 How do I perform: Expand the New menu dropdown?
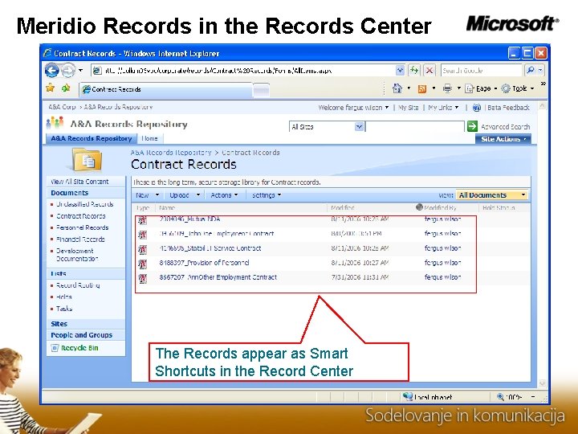[x=157, y=194]
